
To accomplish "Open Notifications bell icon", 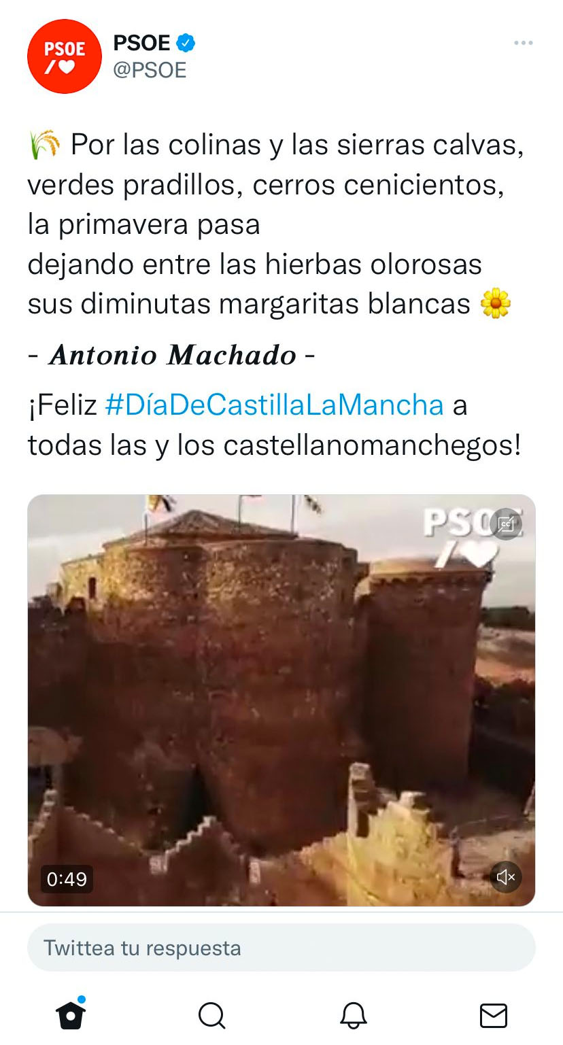I will click(x=353, y=1016).
